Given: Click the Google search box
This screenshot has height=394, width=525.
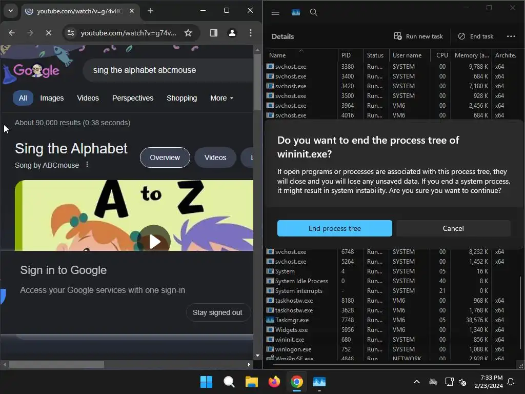Looking at the screenshot, I should 168,70.
